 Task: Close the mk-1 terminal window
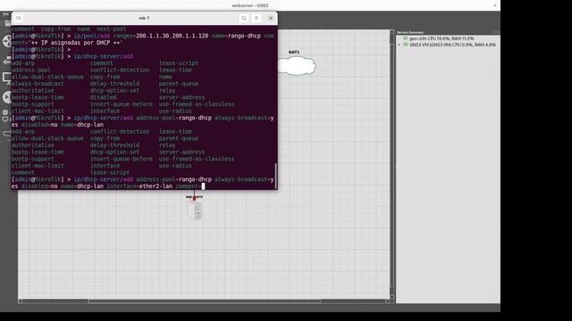(271, 18)
